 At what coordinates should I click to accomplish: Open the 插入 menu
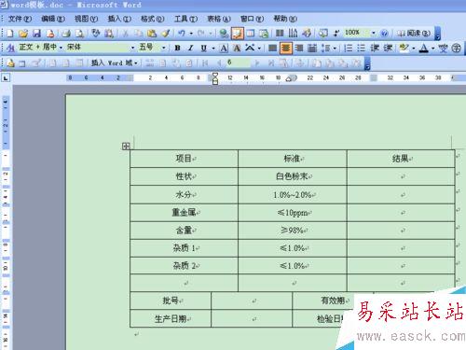point(119,19)
